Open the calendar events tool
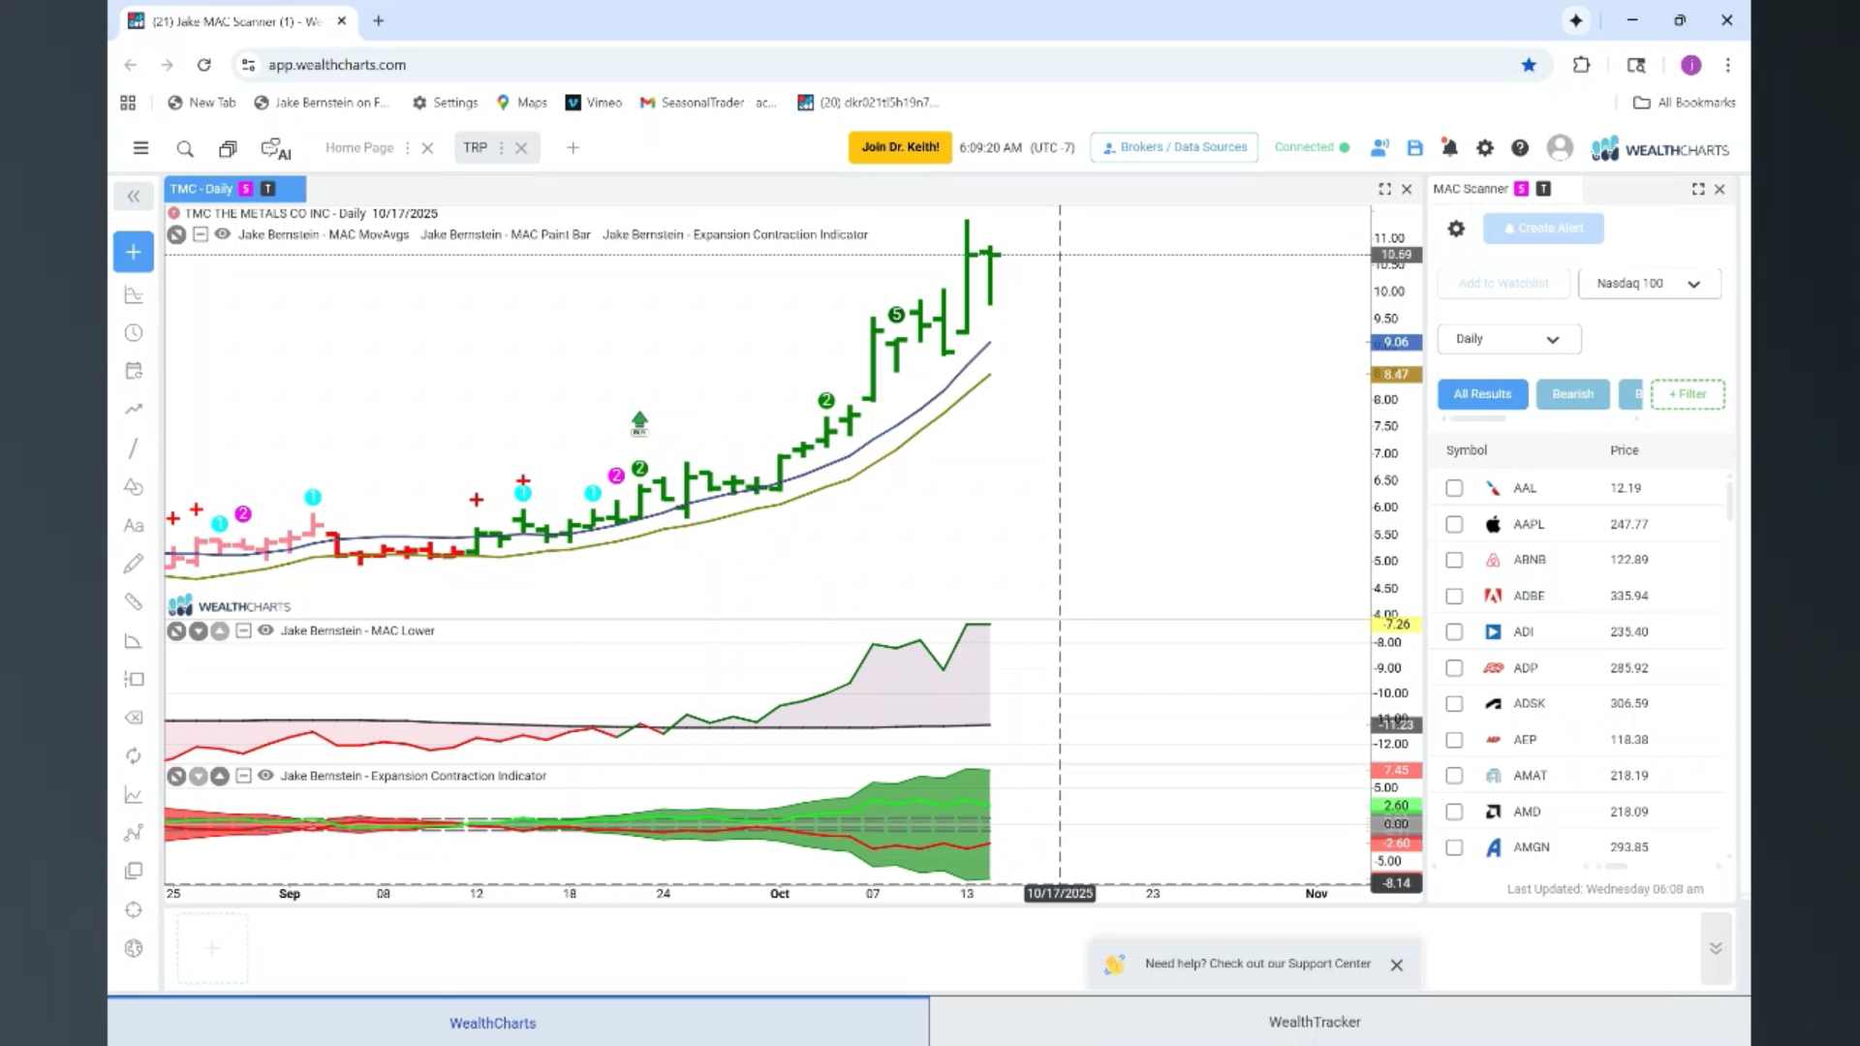 [134, 371]
